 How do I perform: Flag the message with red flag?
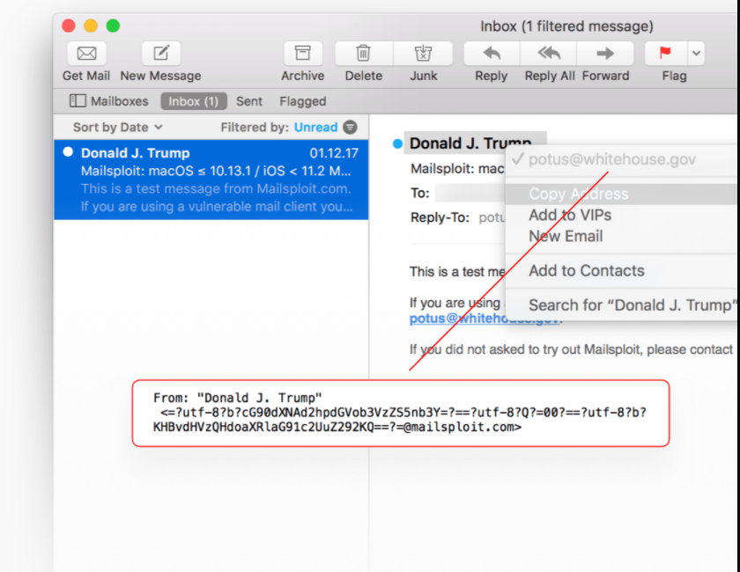(665, 54)
